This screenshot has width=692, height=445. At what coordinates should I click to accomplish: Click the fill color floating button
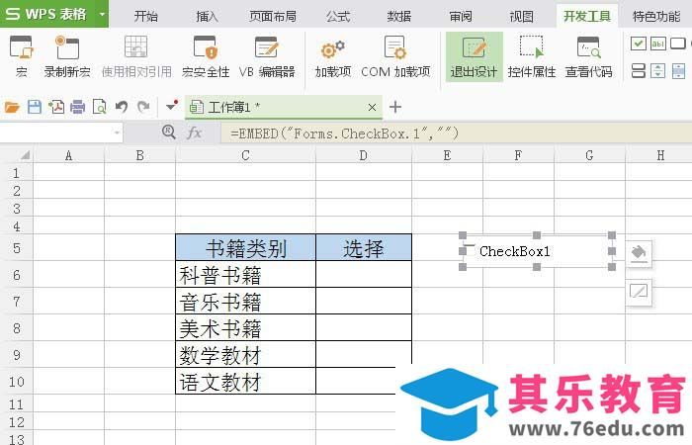click(639, 253)
